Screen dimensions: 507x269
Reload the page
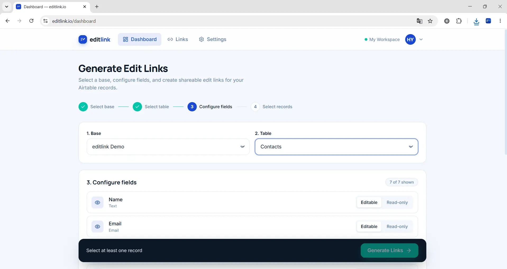click(31, 21)
